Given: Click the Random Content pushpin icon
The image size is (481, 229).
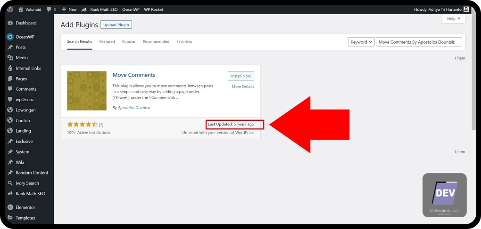Looking at the screenshot, I should 10,173.
